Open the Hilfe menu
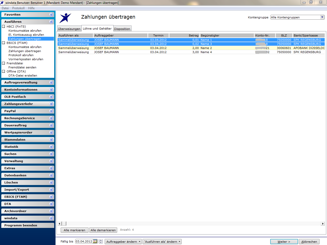327x245 pixels. pos(31,8)
